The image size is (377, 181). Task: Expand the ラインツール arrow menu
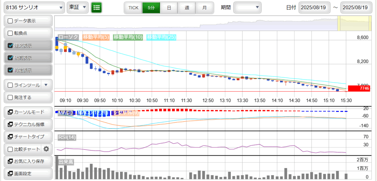(x=46, y=85)
